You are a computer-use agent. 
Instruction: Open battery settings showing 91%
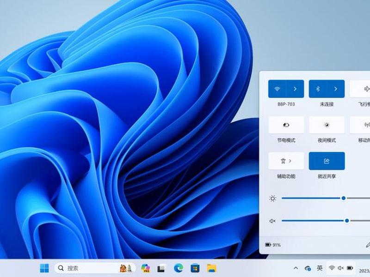click(x=273, y=245)
